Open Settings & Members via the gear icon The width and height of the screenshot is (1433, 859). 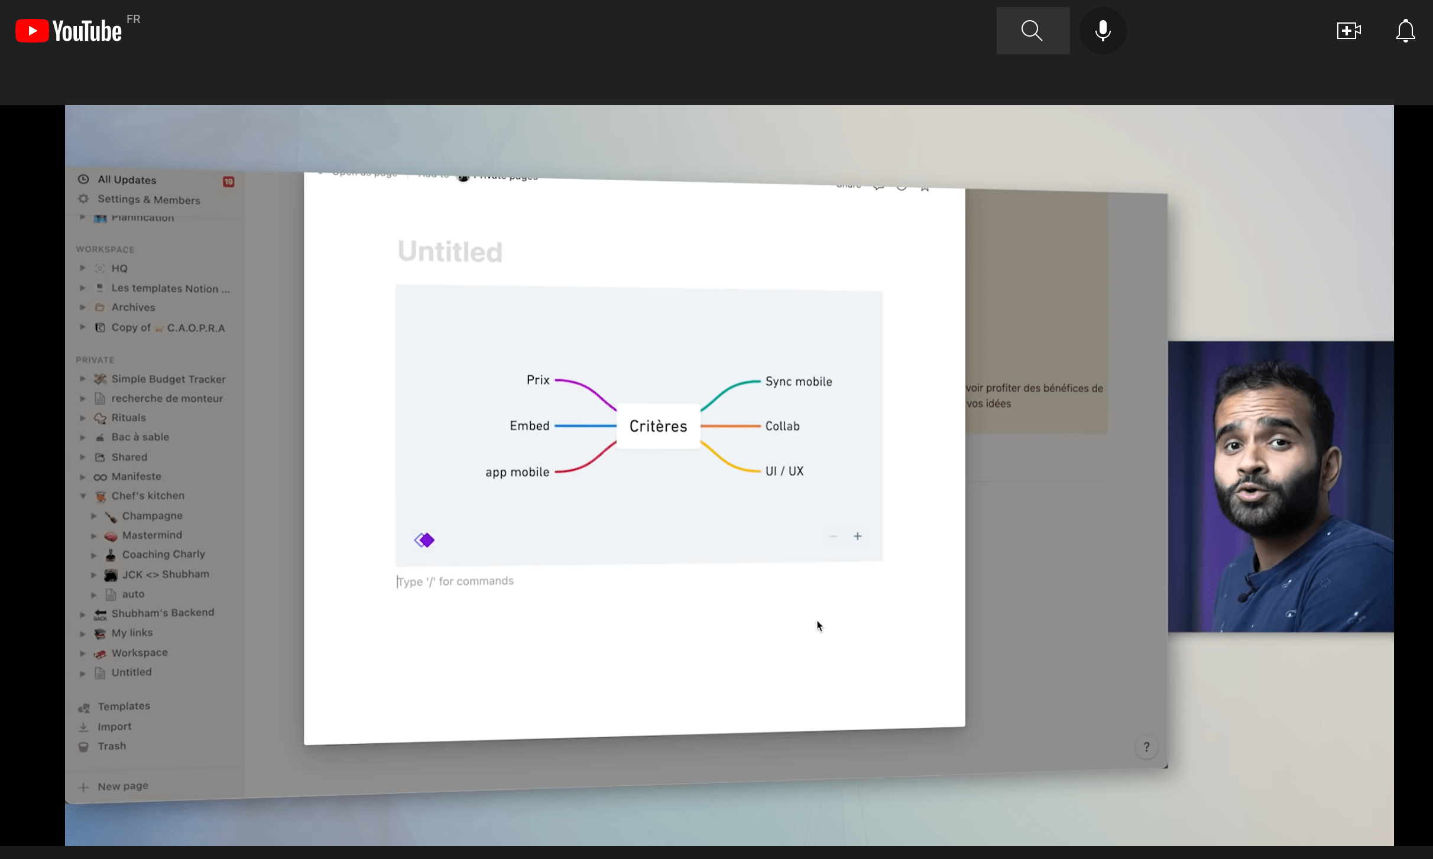point(84,199)
